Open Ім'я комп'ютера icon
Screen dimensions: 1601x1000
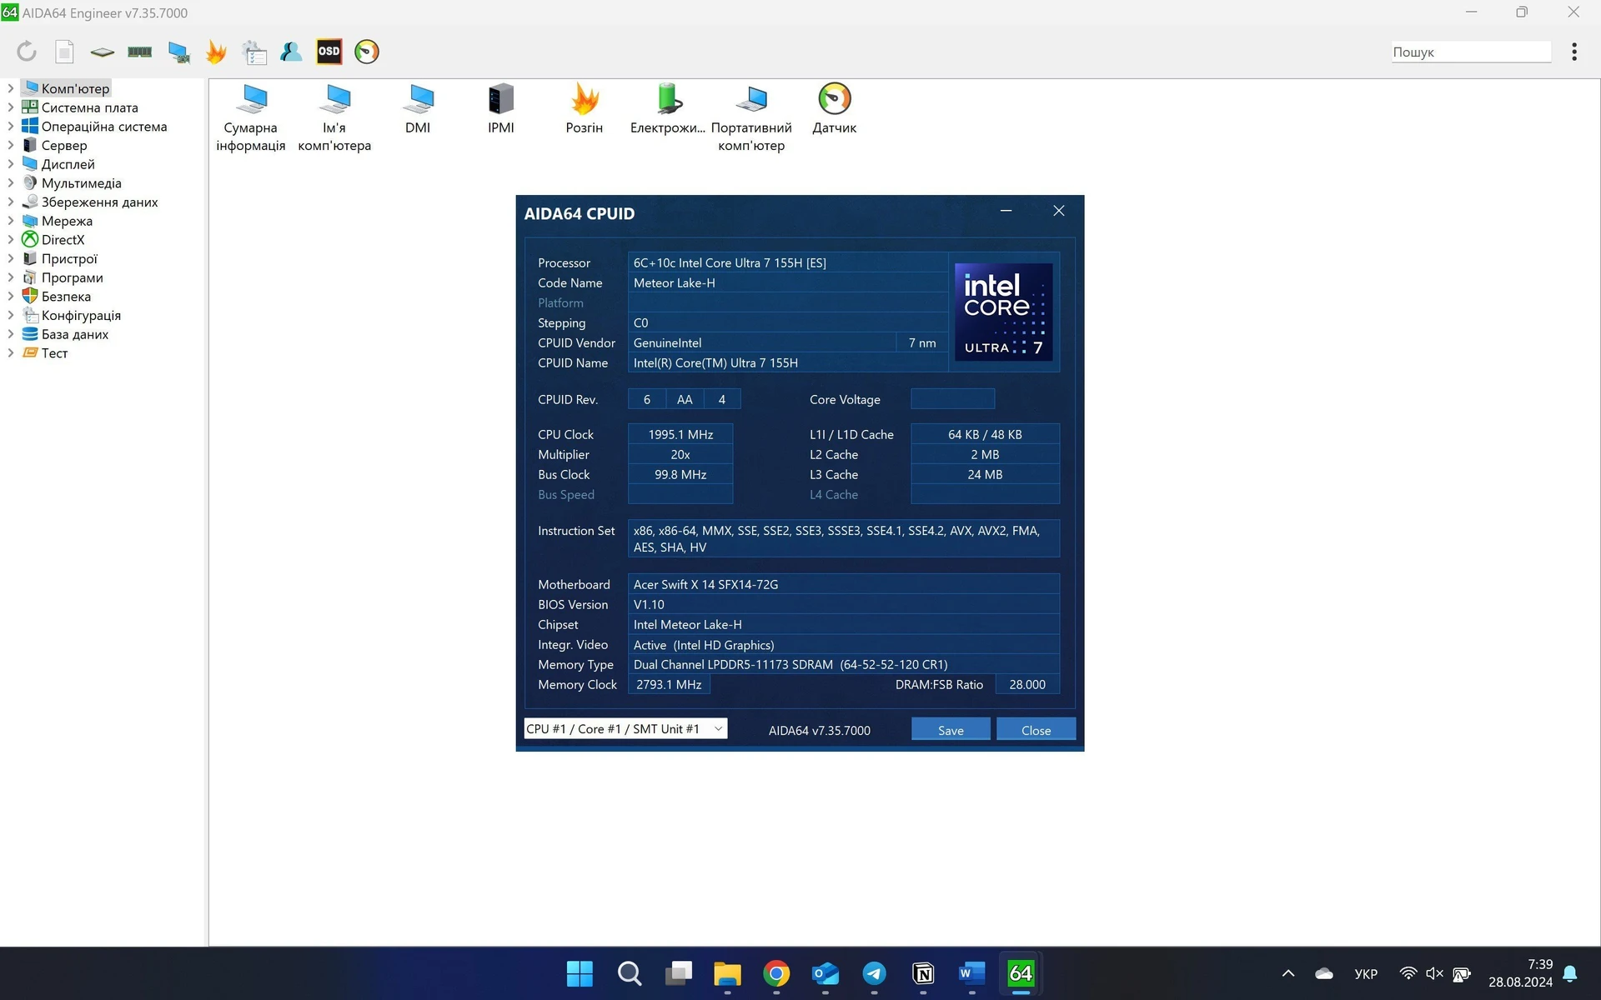coord(334,117)
